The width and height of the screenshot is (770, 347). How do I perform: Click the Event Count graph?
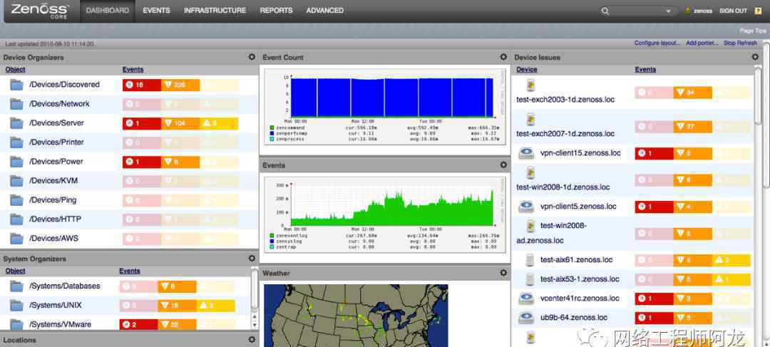pos(384,108)
